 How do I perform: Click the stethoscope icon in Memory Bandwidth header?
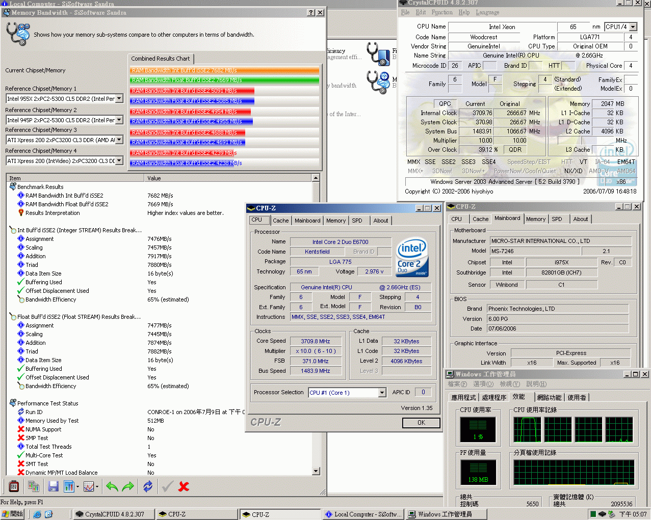[x=18, y=34]
